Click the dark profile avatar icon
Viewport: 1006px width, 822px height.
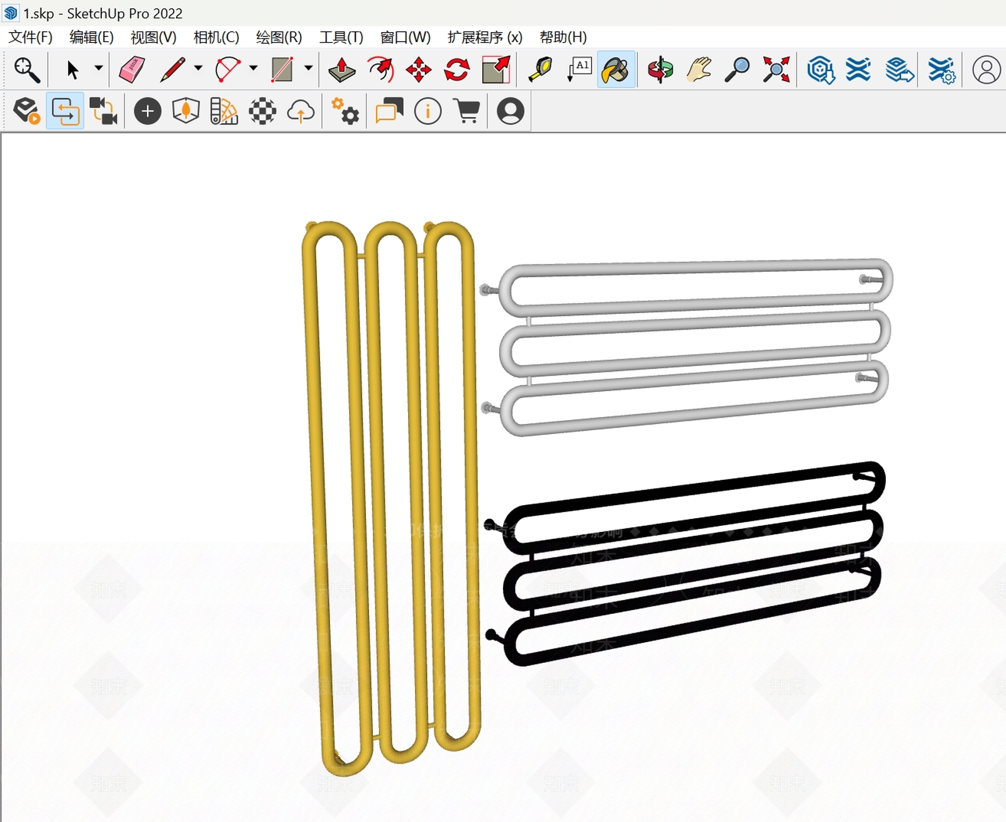511,111
